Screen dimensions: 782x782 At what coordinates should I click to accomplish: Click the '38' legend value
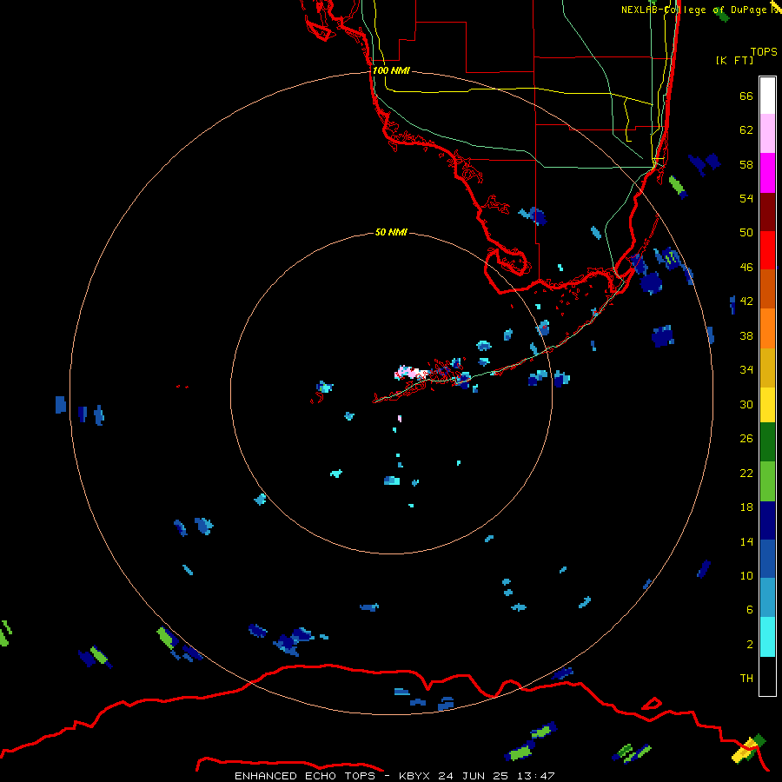click(746, 335)
